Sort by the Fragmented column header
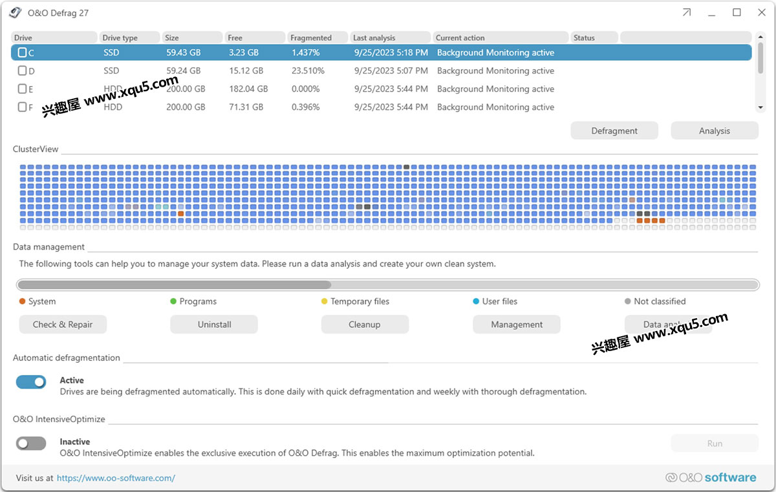Image resolution: width=776 pixels, height=492 pixels. point(318,37)
